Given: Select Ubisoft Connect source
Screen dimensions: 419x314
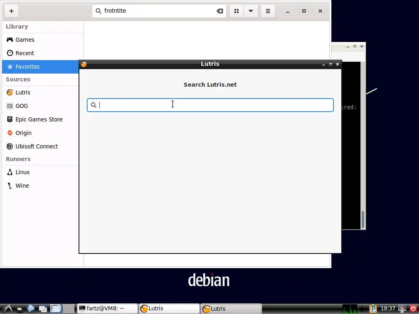Looking at the screenshot, I should tap(41, 146).
